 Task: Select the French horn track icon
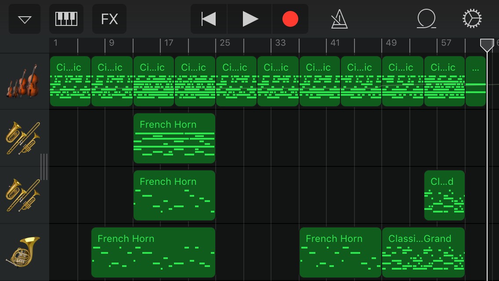(23, 252)
